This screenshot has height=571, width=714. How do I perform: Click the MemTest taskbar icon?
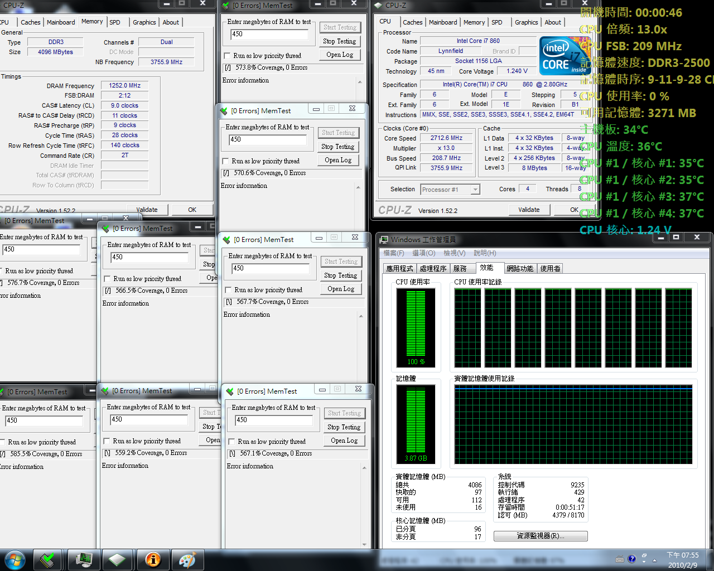click(47, 559)
